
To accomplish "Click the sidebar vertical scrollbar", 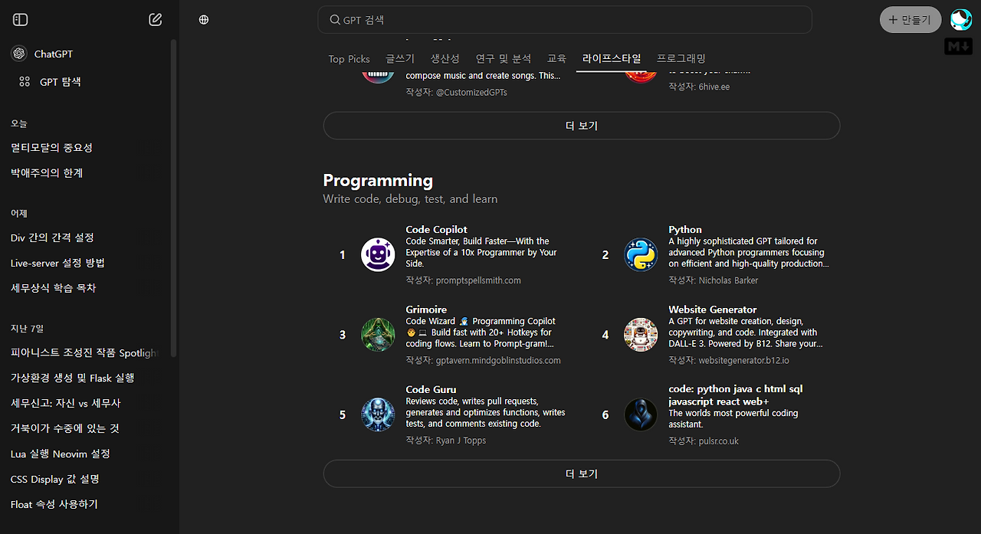I will (x=174, y=198).
